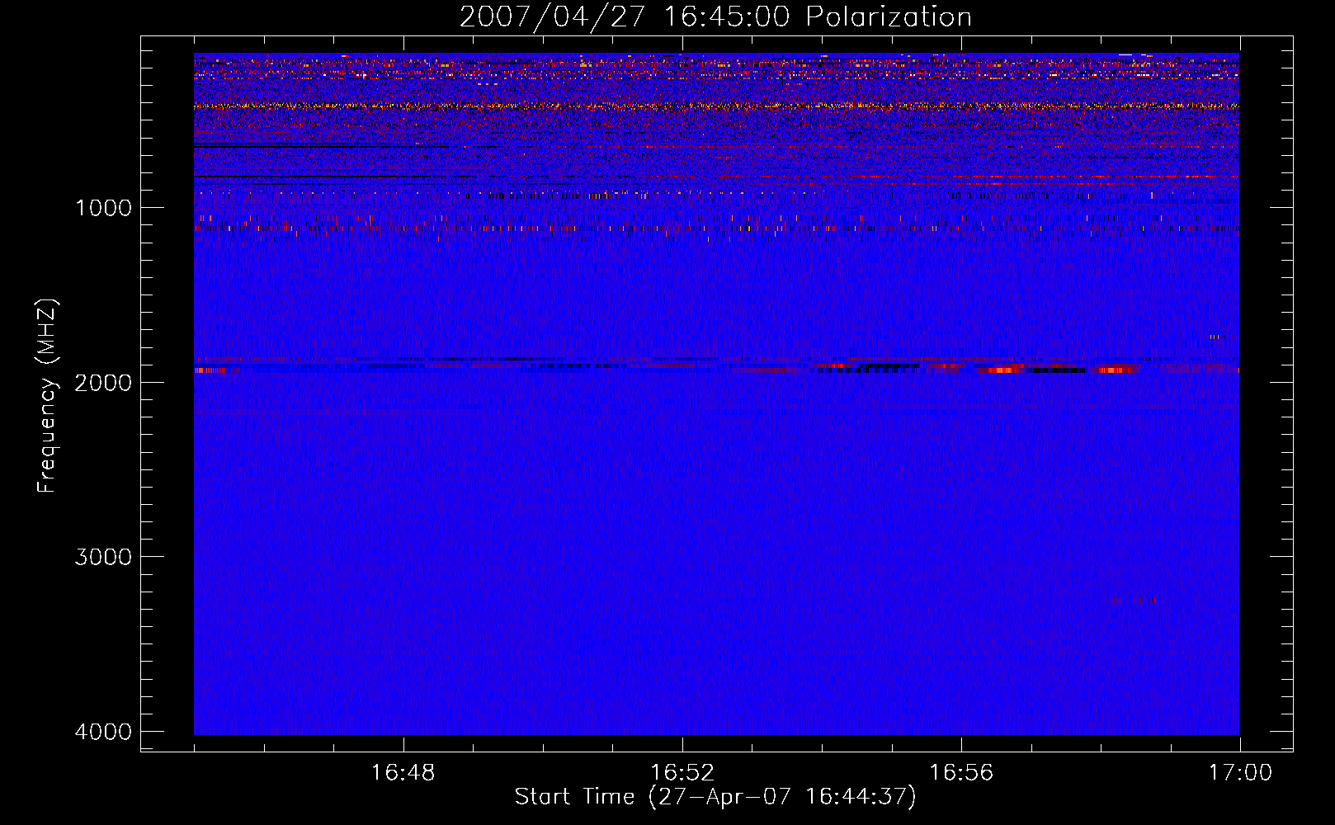Click the 4000 frequency tick label
Viewport: 1335px width, 825px height.
click(104, 731)
